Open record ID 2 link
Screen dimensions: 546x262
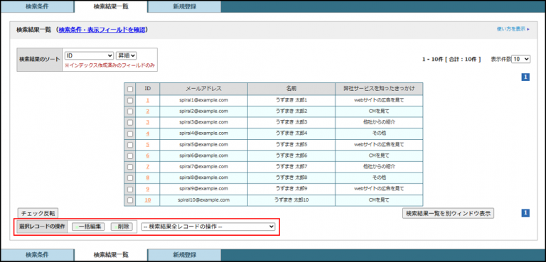pyautogui.click(x=148, y=111)
